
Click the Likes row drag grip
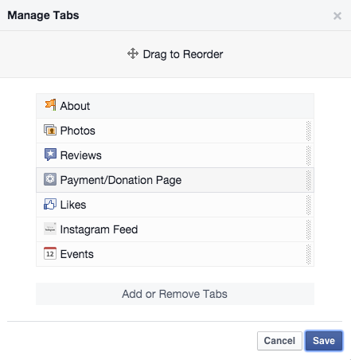(308, 205)
